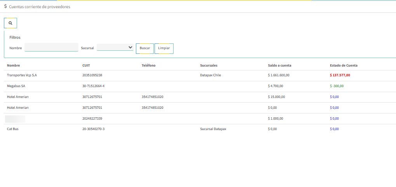
Task: Click the Datapax Chile sucursal cell
Action: [x=210, y=75]
